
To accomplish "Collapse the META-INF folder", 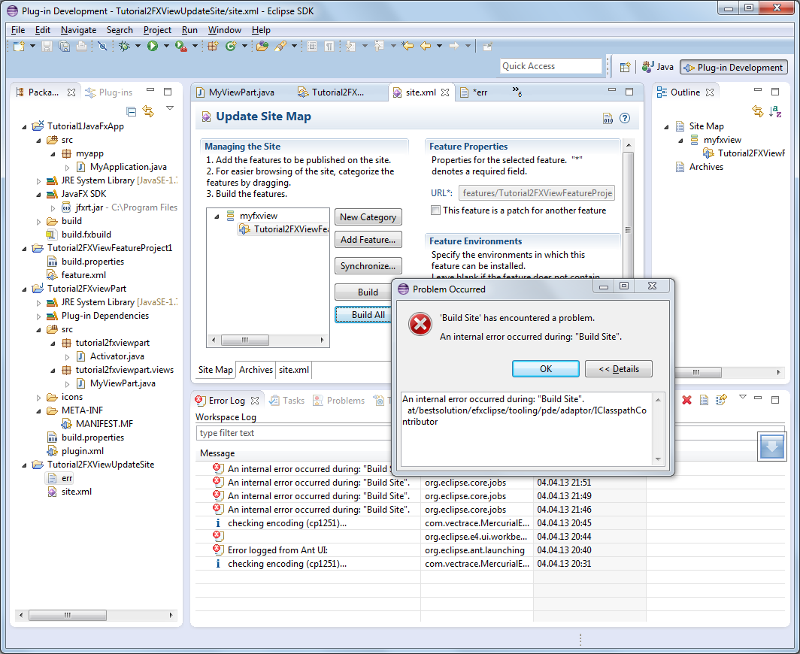I will 38,410.
